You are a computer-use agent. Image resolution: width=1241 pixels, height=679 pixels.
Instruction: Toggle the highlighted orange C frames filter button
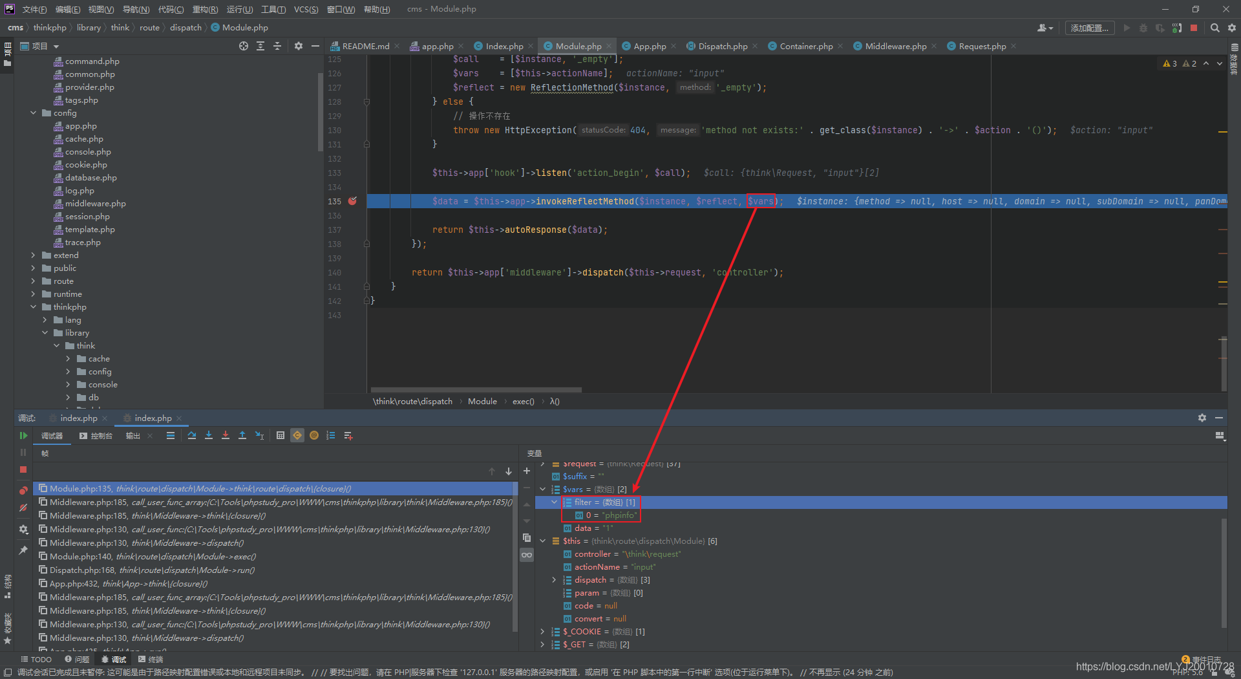(x=297, y=436)
